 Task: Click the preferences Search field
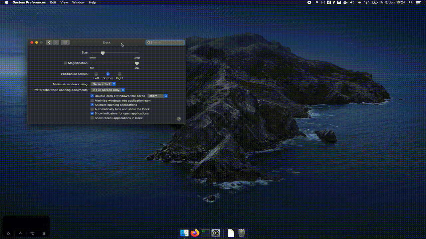tap(165, 42)
